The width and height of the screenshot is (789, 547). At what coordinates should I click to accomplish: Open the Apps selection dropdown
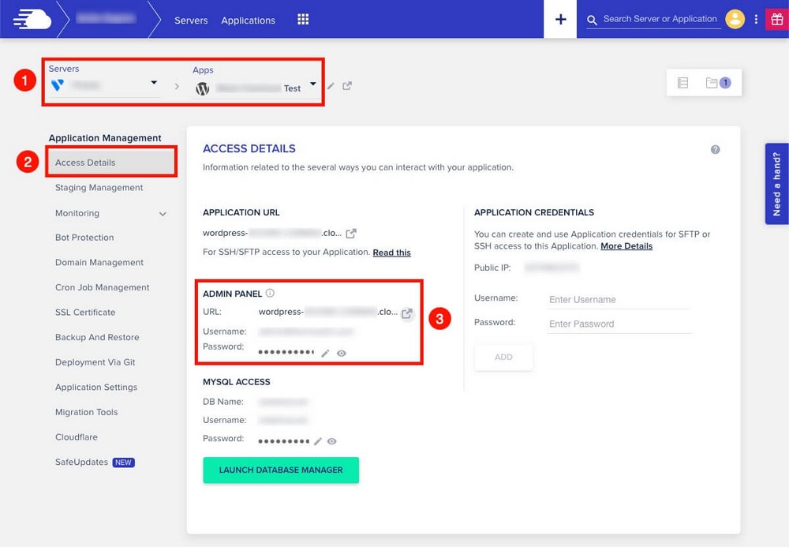(313, 84)
